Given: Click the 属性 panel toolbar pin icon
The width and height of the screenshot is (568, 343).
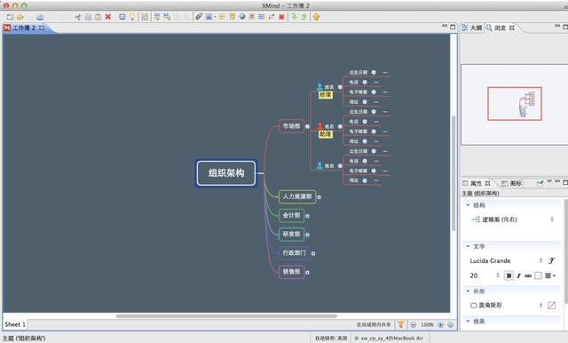Looking at the screenshot, I should 540,183.
